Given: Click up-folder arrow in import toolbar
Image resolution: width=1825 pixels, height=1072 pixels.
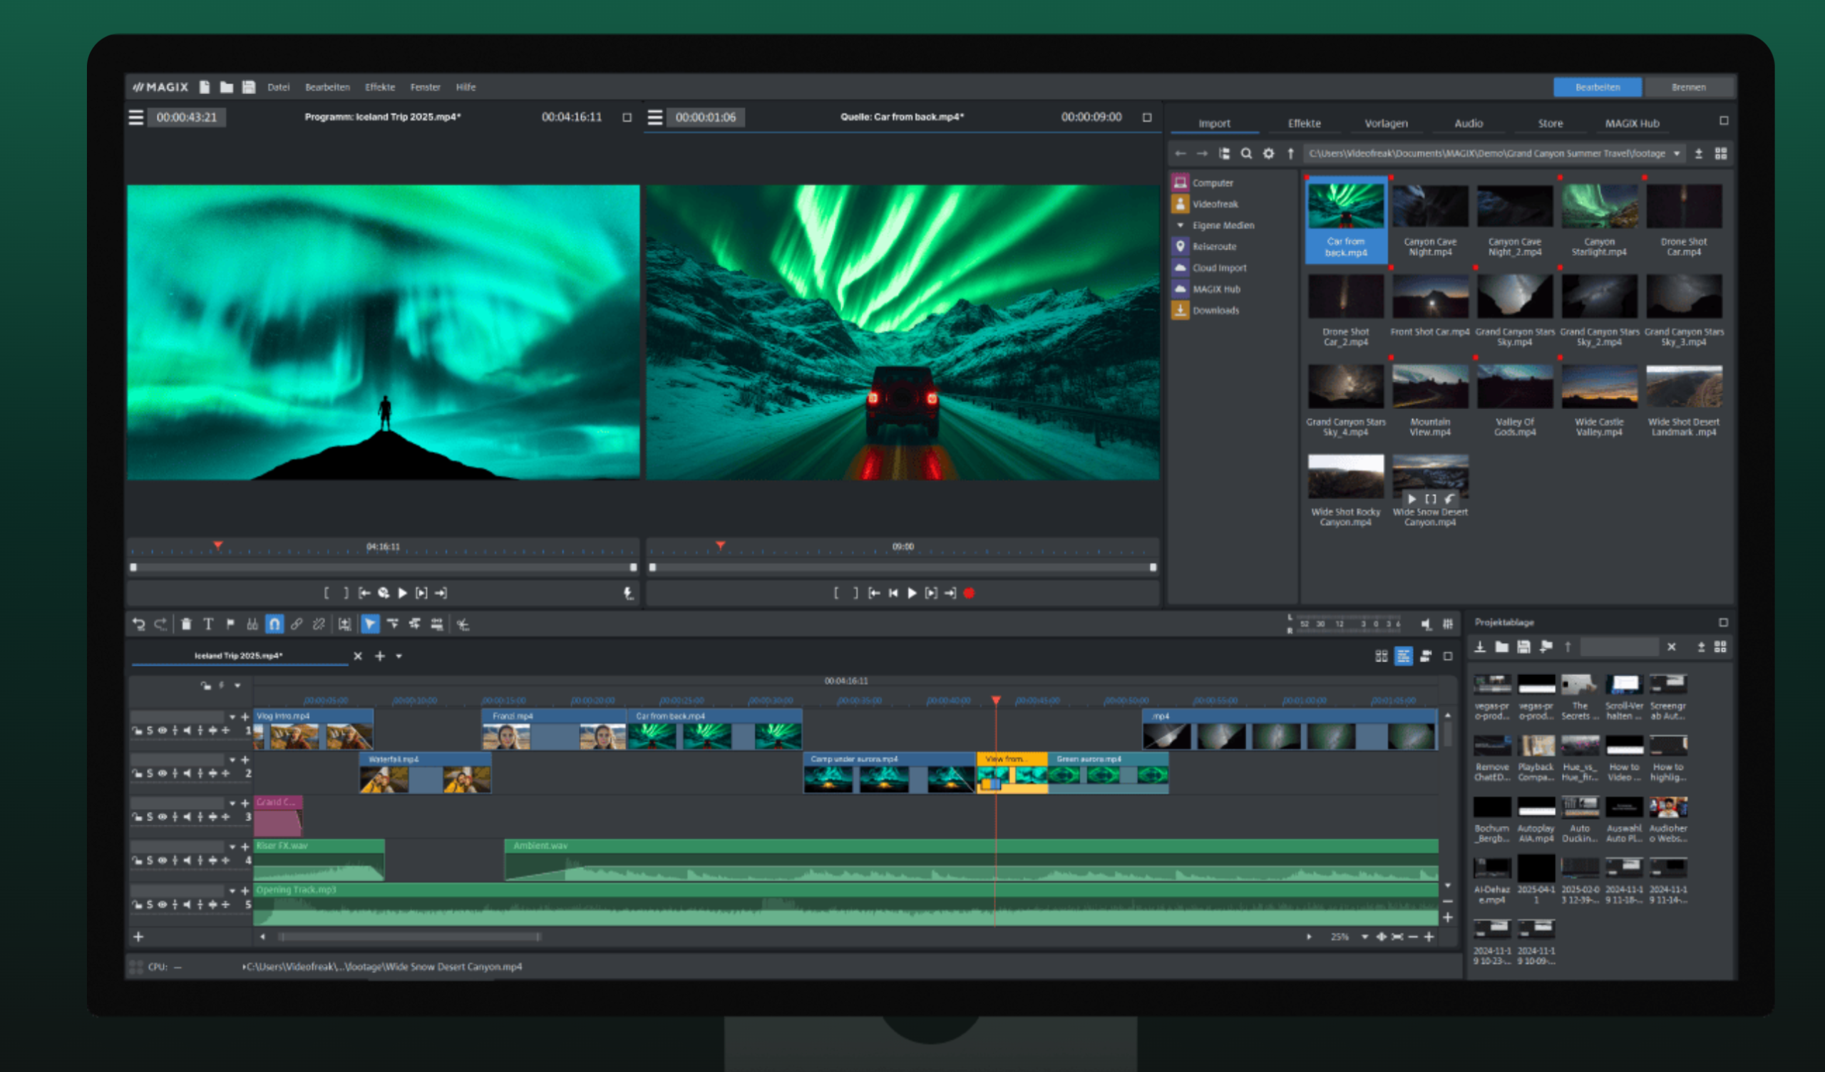Looking at the screenshot, I should (1290, 153).
